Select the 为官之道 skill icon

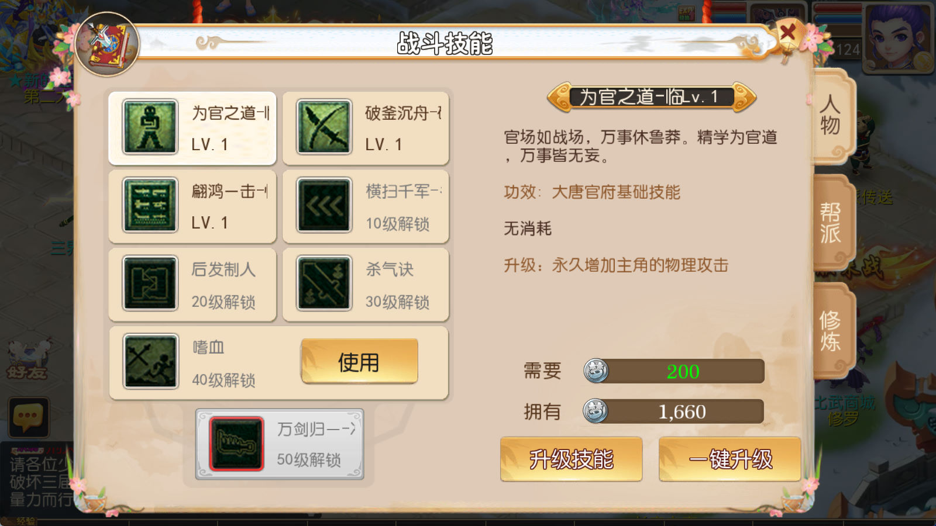[x=150, y=127]
